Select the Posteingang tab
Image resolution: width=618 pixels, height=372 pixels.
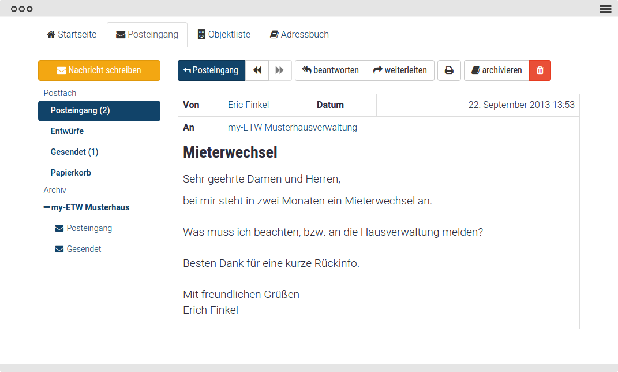click(147, 35)
